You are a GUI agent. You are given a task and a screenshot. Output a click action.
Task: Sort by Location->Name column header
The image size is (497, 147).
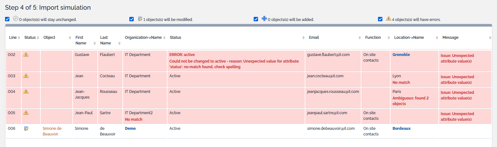pyautogui.click(x=409, y=38)
